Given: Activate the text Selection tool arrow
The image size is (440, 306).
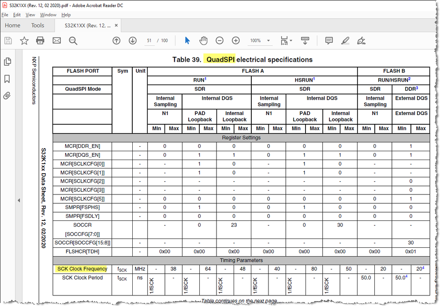Looking at the screenshot, I should [186, 40].
